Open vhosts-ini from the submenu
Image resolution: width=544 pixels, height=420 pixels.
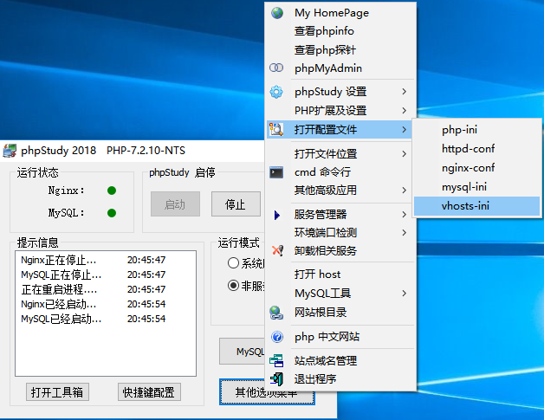(476, 206)
